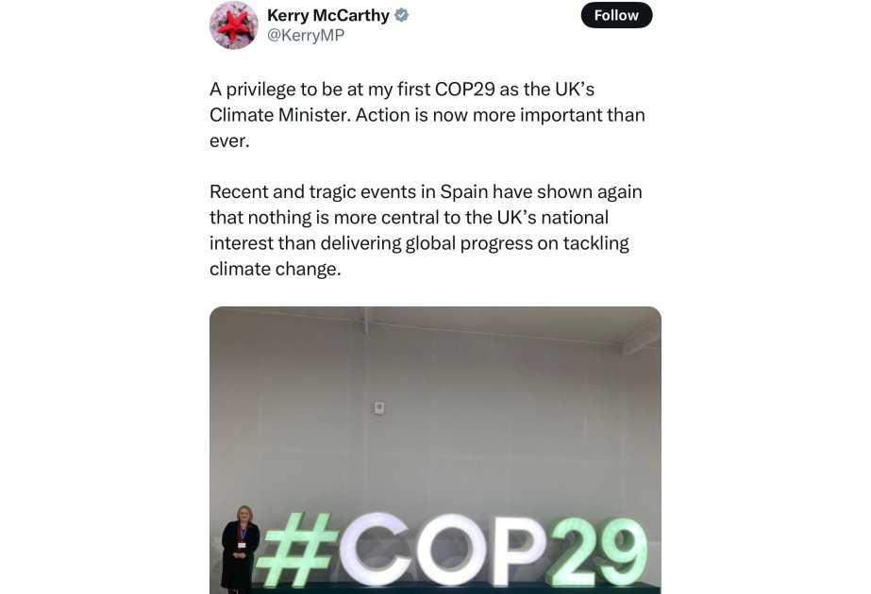
Task: Click the woman standing beside the sign
Action: click(240, 547)
